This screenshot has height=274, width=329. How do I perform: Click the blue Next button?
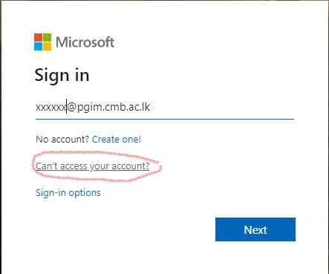pos(255,229)
